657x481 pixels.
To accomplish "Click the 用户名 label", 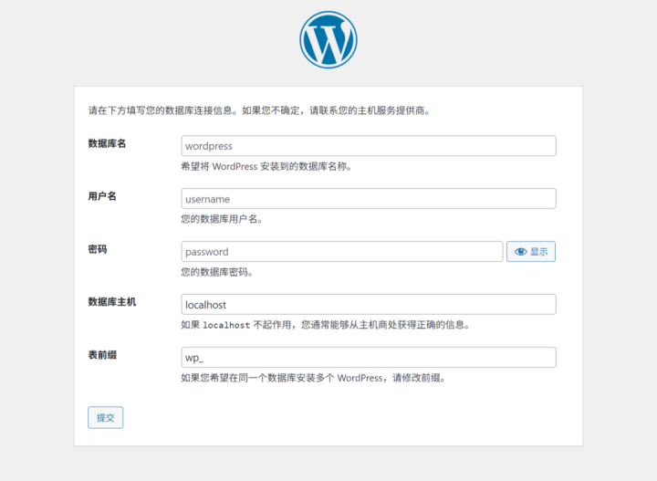I will pos(102,196).
